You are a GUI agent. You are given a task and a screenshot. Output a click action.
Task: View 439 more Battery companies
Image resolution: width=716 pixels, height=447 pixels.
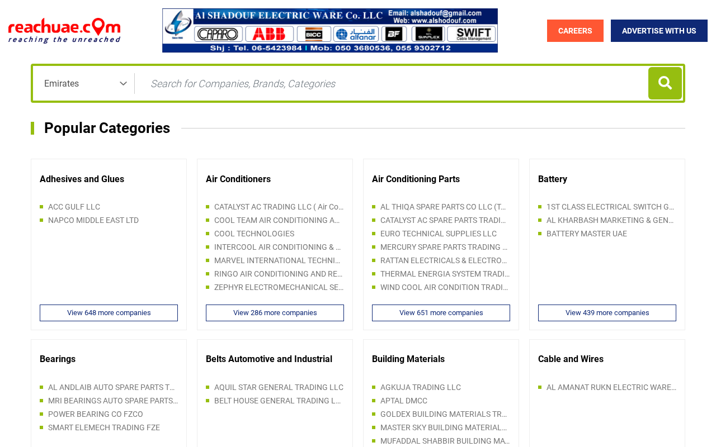607,313
